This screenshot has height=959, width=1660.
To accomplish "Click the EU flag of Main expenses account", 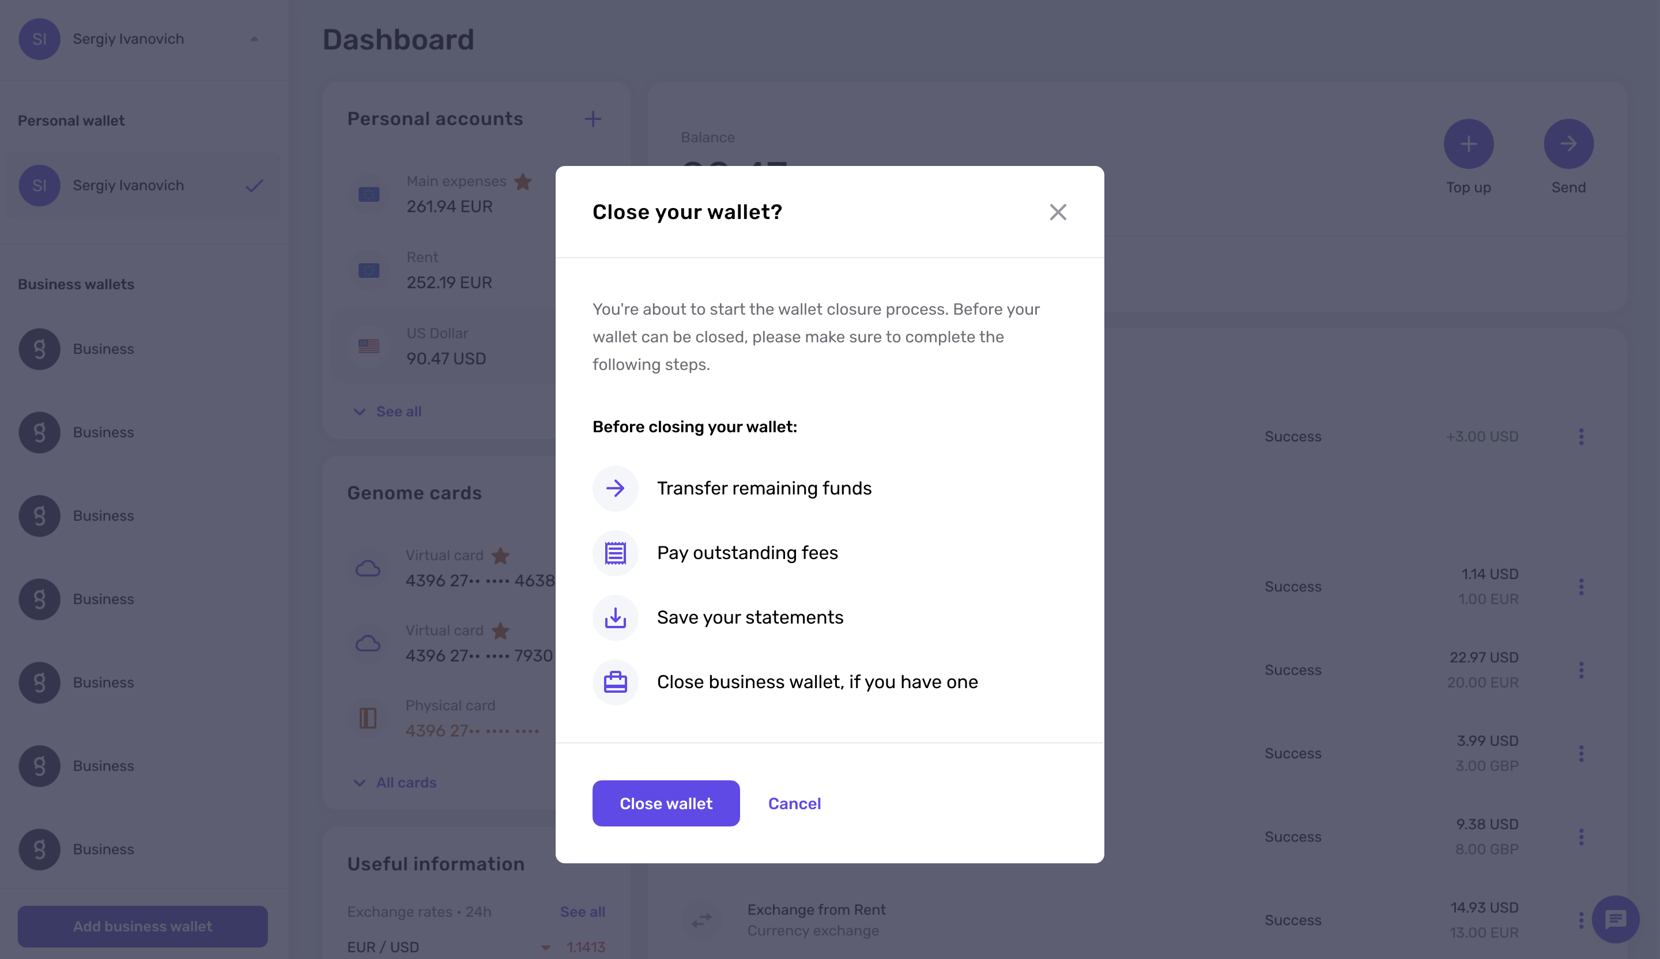I will point(369,194).
